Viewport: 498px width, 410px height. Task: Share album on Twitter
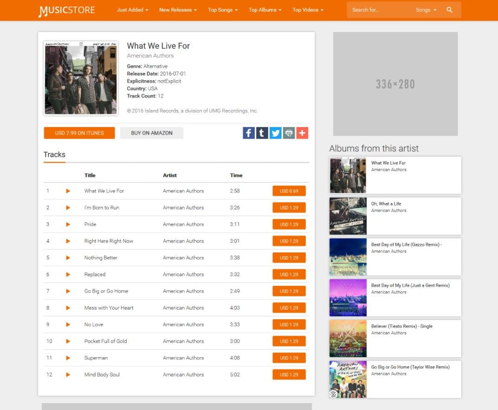point(275,133)
